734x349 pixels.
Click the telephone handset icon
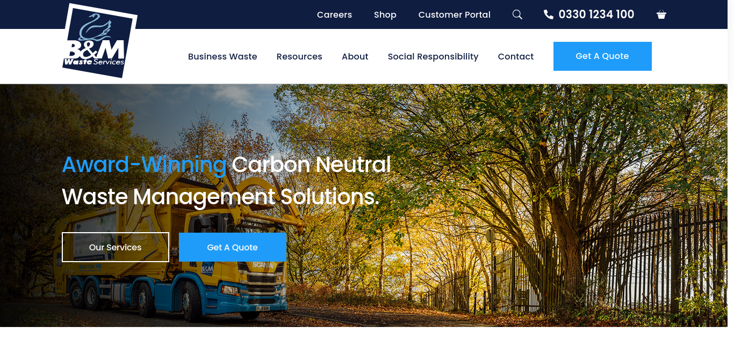tap(549, 14)
